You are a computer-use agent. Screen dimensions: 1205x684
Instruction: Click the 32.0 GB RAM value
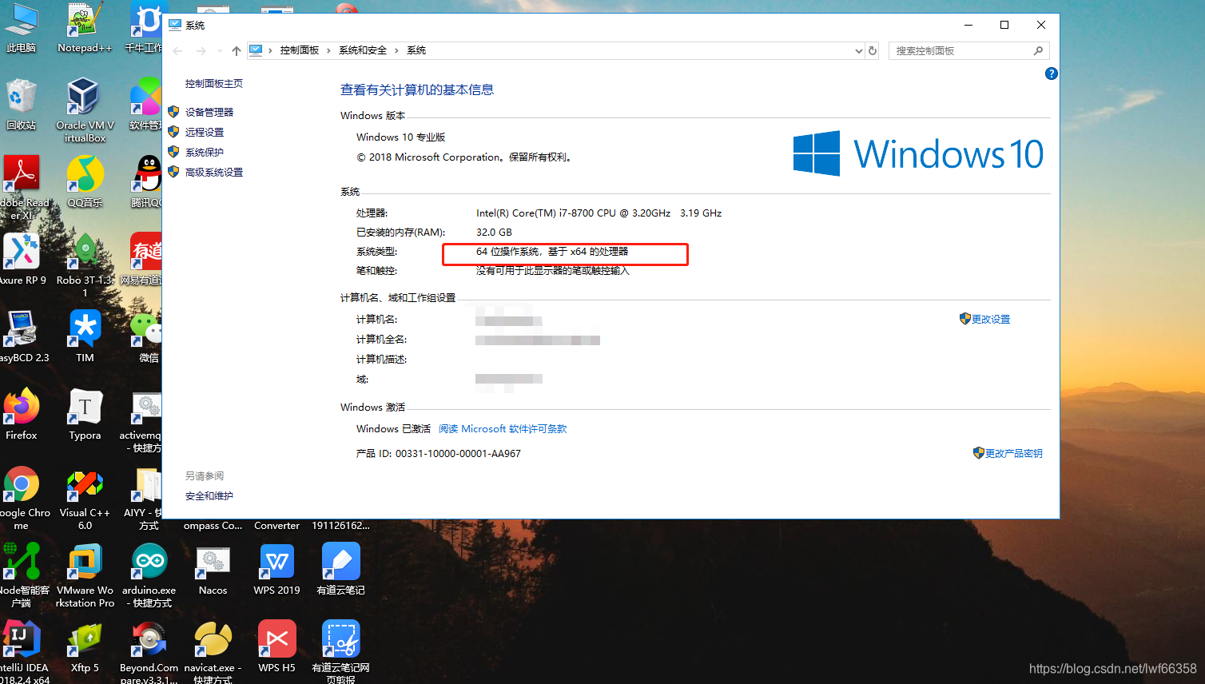[494, 233]
